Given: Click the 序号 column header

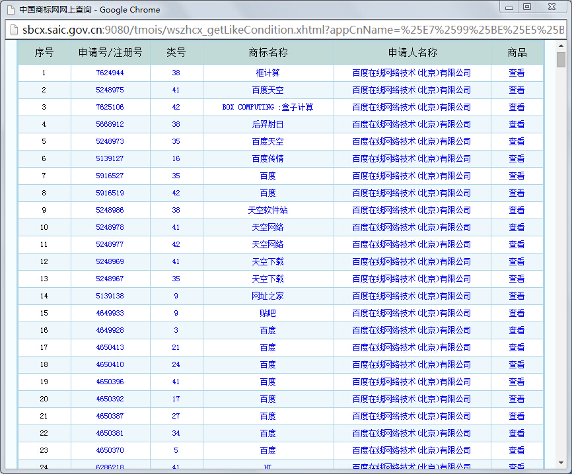Looking at the screenshot, I should [x=44, y=53].
